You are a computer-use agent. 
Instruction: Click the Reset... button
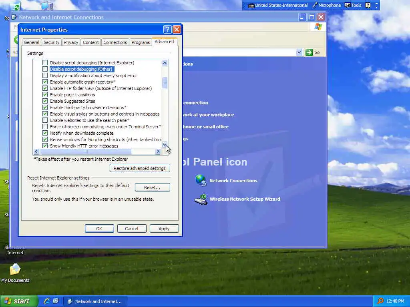tap(152, 187)
